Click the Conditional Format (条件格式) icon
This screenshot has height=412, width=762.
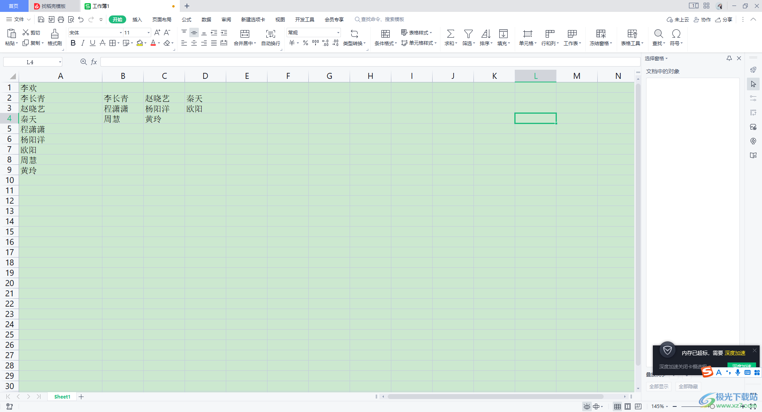[385, 34]
